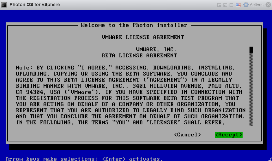Click the VMWARE, INC. line in license
Image resolution: width=272 pixels, height=161 pixels.
[x=156, y=49]
